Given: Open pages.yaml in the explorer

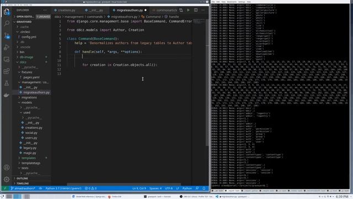Looking at the screenshot, I should [31, 77].
